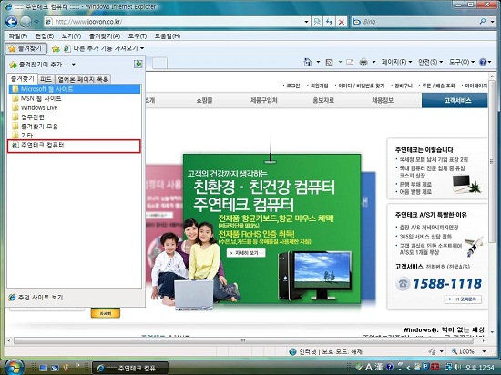Open the 도움말(H) menu
Image resolution: width=501 pixels, height=375 pixels.
coord(168,36)
